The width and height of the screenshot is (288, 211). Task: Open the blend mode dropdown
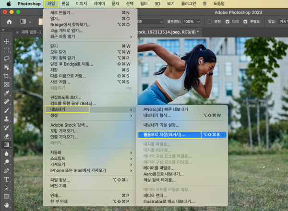150,22
